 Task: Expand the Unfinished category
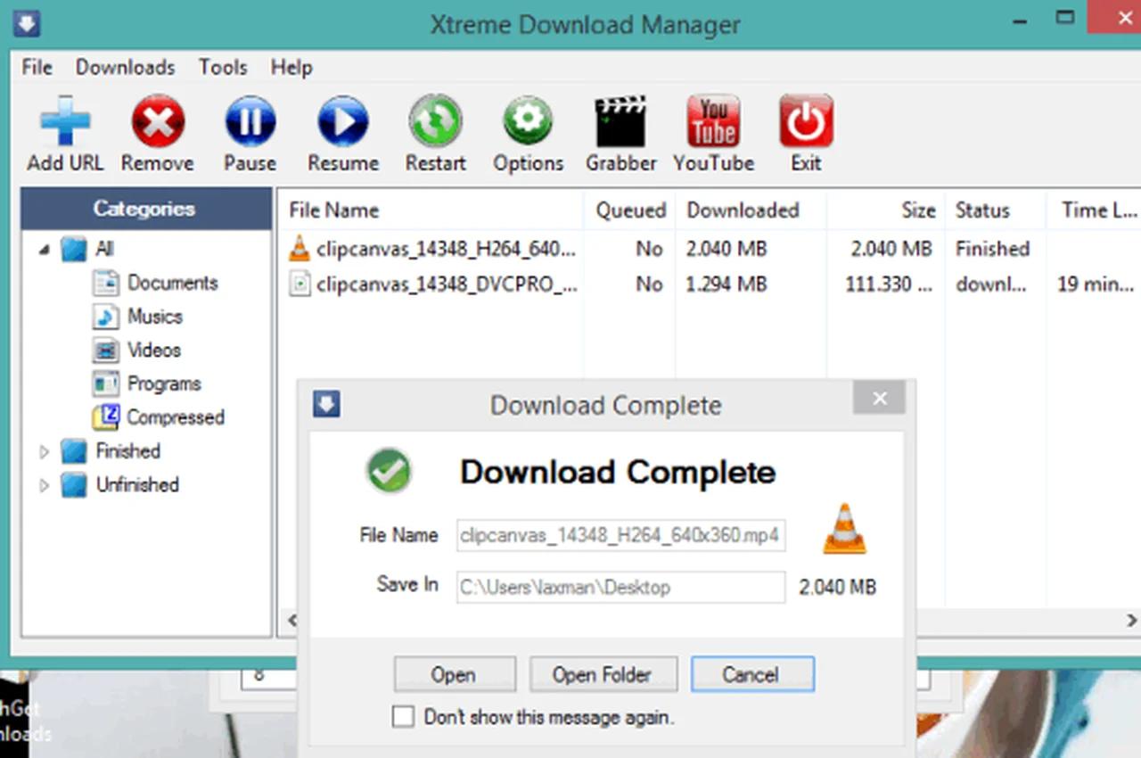point(45,485)
